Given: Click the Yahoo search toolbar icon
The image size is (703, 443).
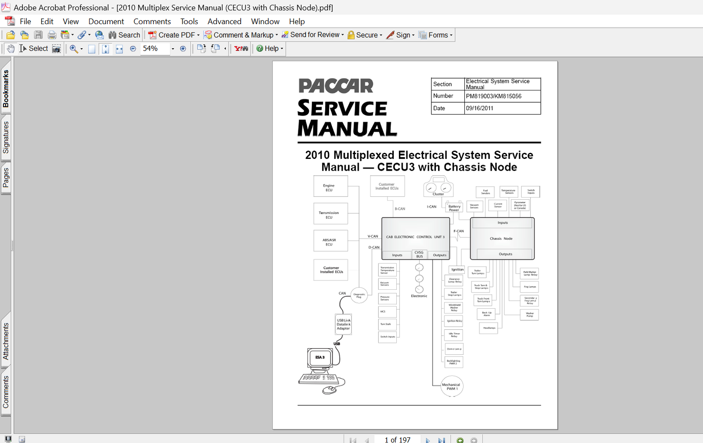Looking at the screenshot, I should [x=241, y=49].
